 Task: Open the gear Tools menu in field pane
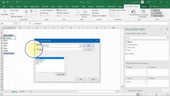click(x=166, y=33)
